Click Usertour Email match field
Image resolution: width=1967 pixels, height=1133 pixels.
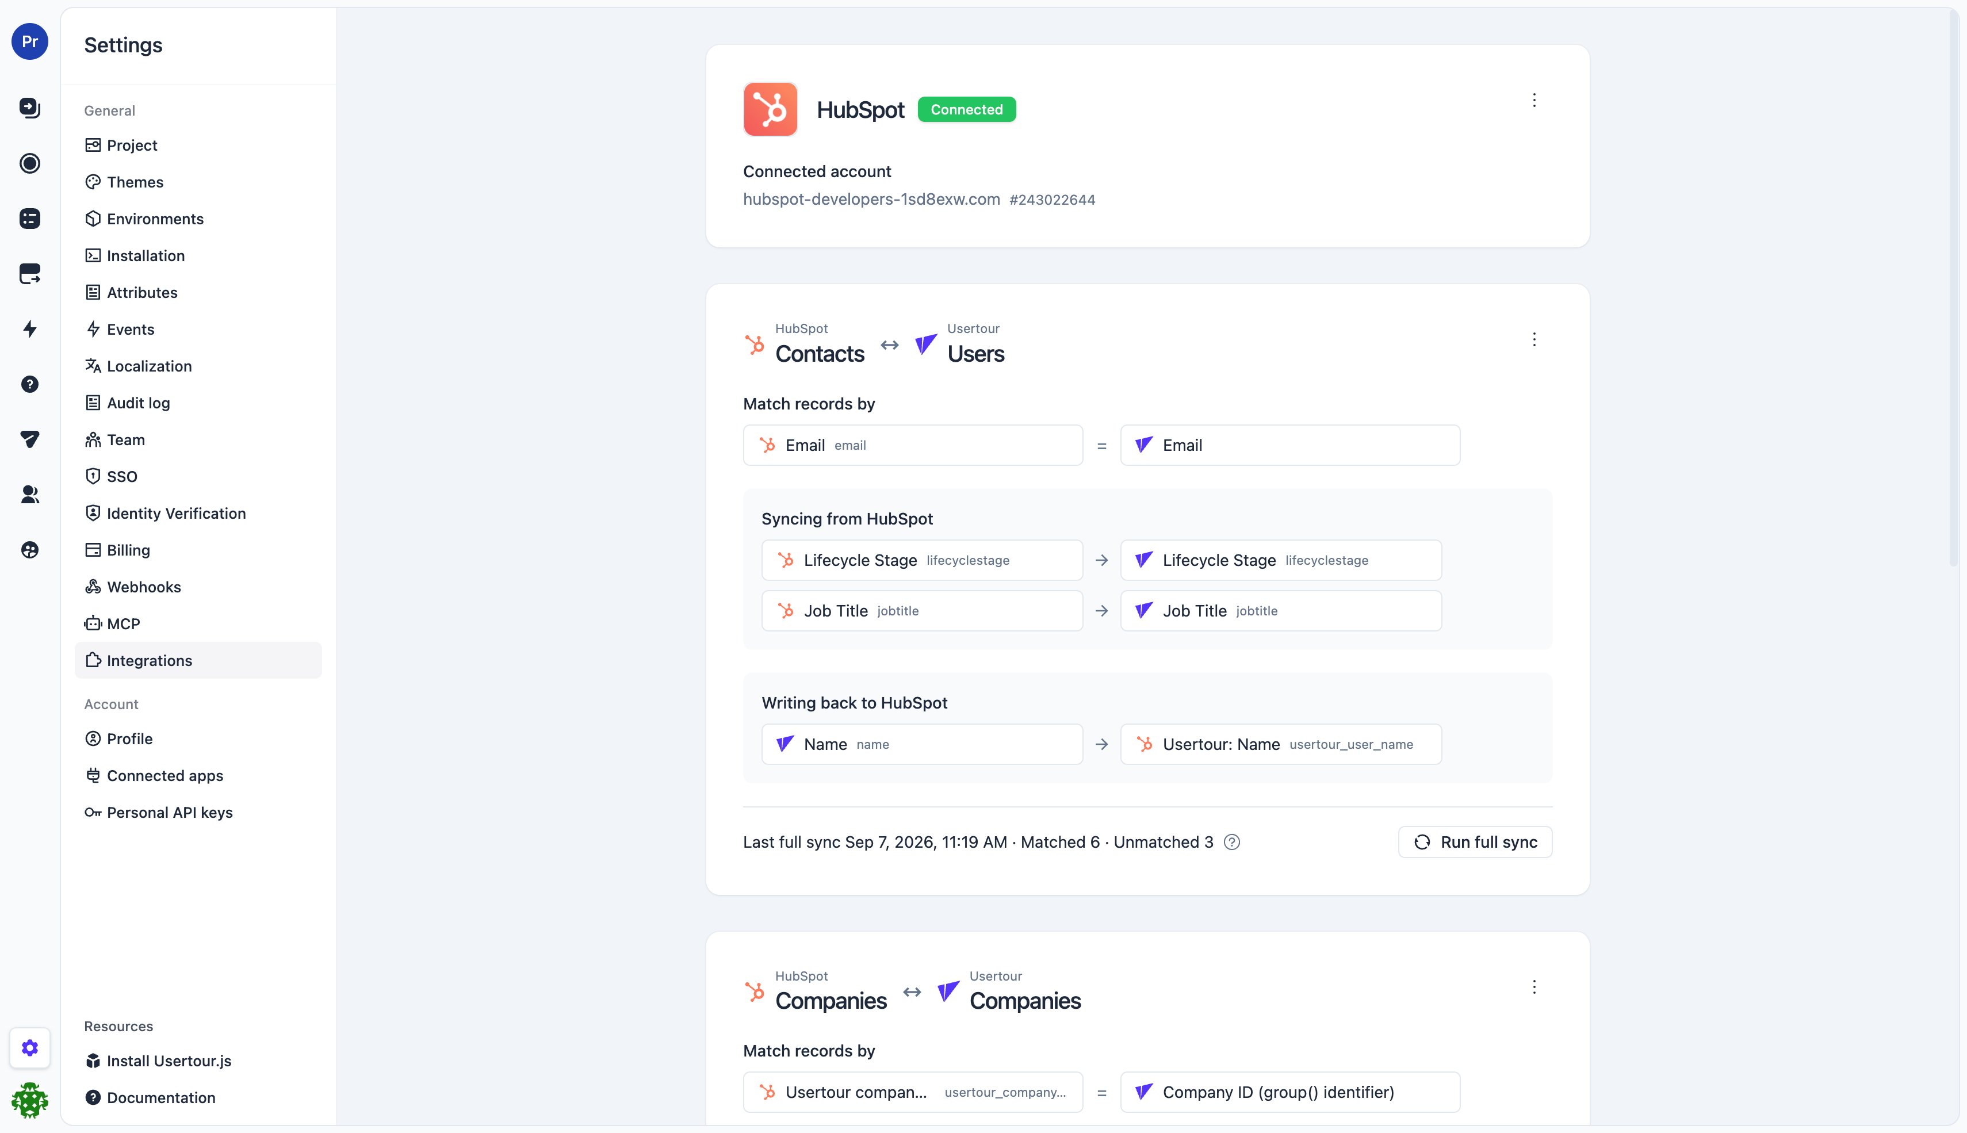click(1290, 445)
